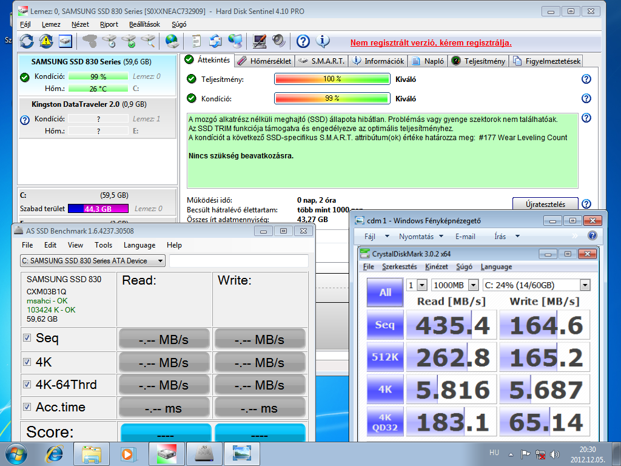The width and height of the screenshot is (621, 466).
Task: Click the 44,3 GB free space bar
Action: [x=98, y=209]
